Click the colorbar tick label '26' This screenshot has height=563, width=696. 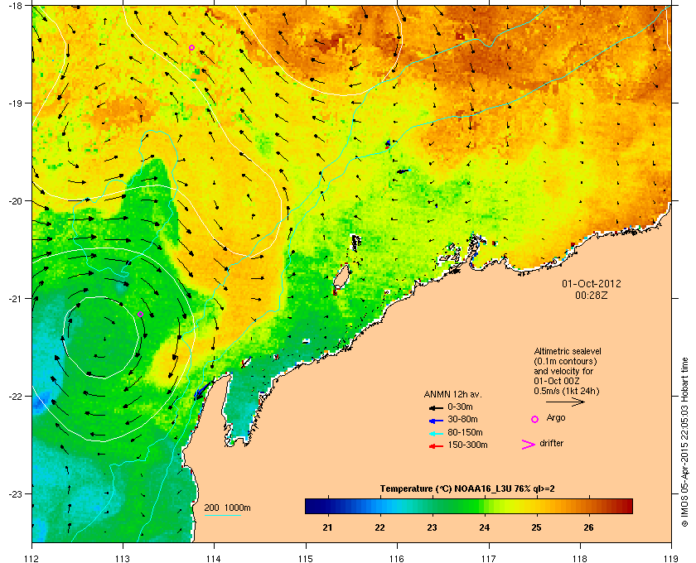pyautogui.click(x=588, y=527)
